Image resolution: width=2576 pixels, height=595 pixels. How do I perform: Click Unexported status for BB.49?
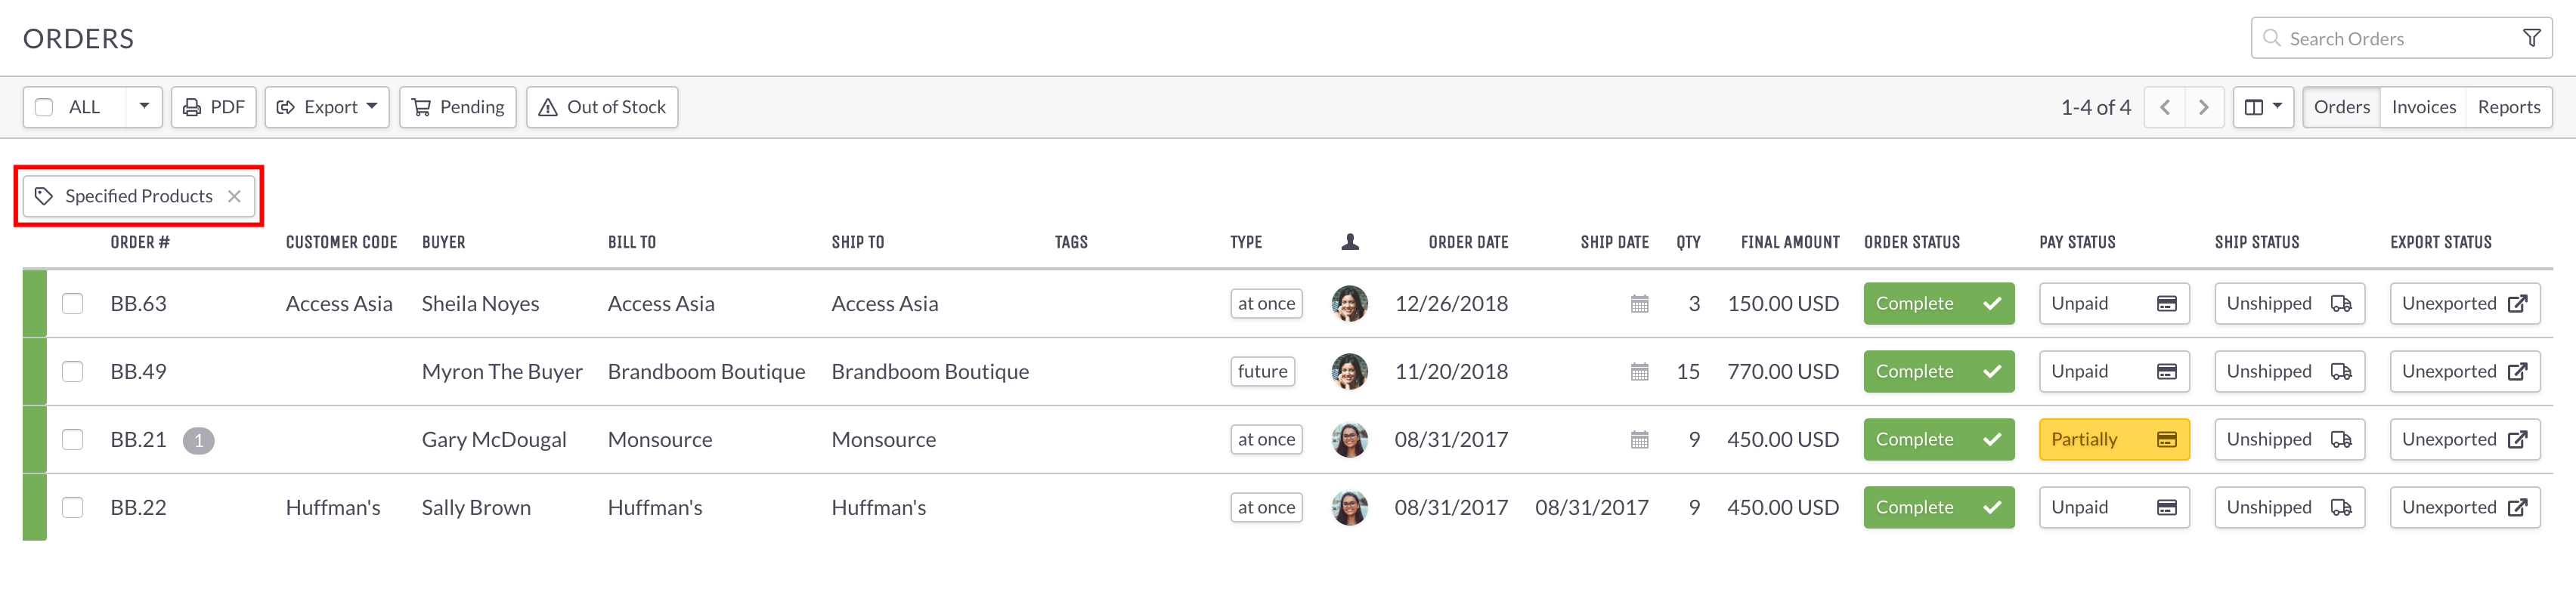point(2464,371)
